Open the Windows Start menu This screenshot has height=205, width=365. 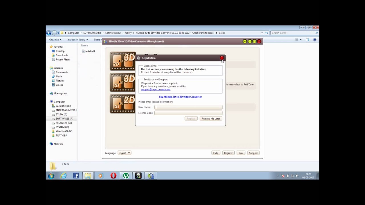coord(51,176)
